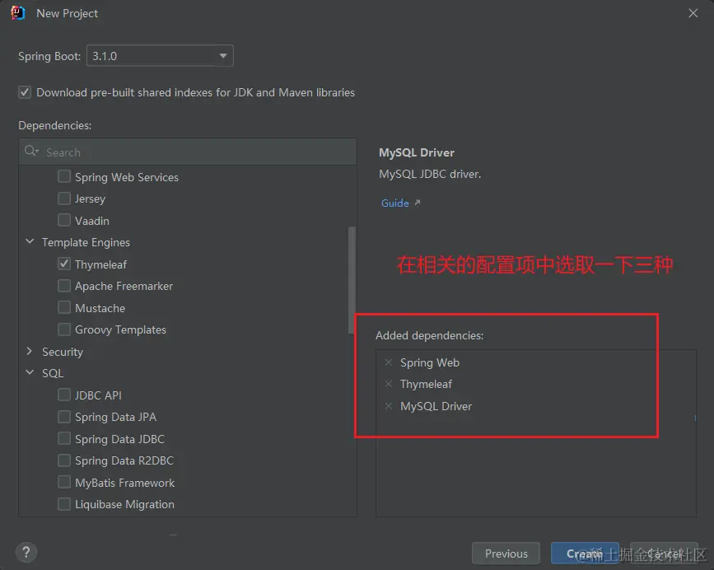Tick the Spring Data JDBC checkbox
Viewport: 714px width, 570px height.
click(x=64, y=438)
